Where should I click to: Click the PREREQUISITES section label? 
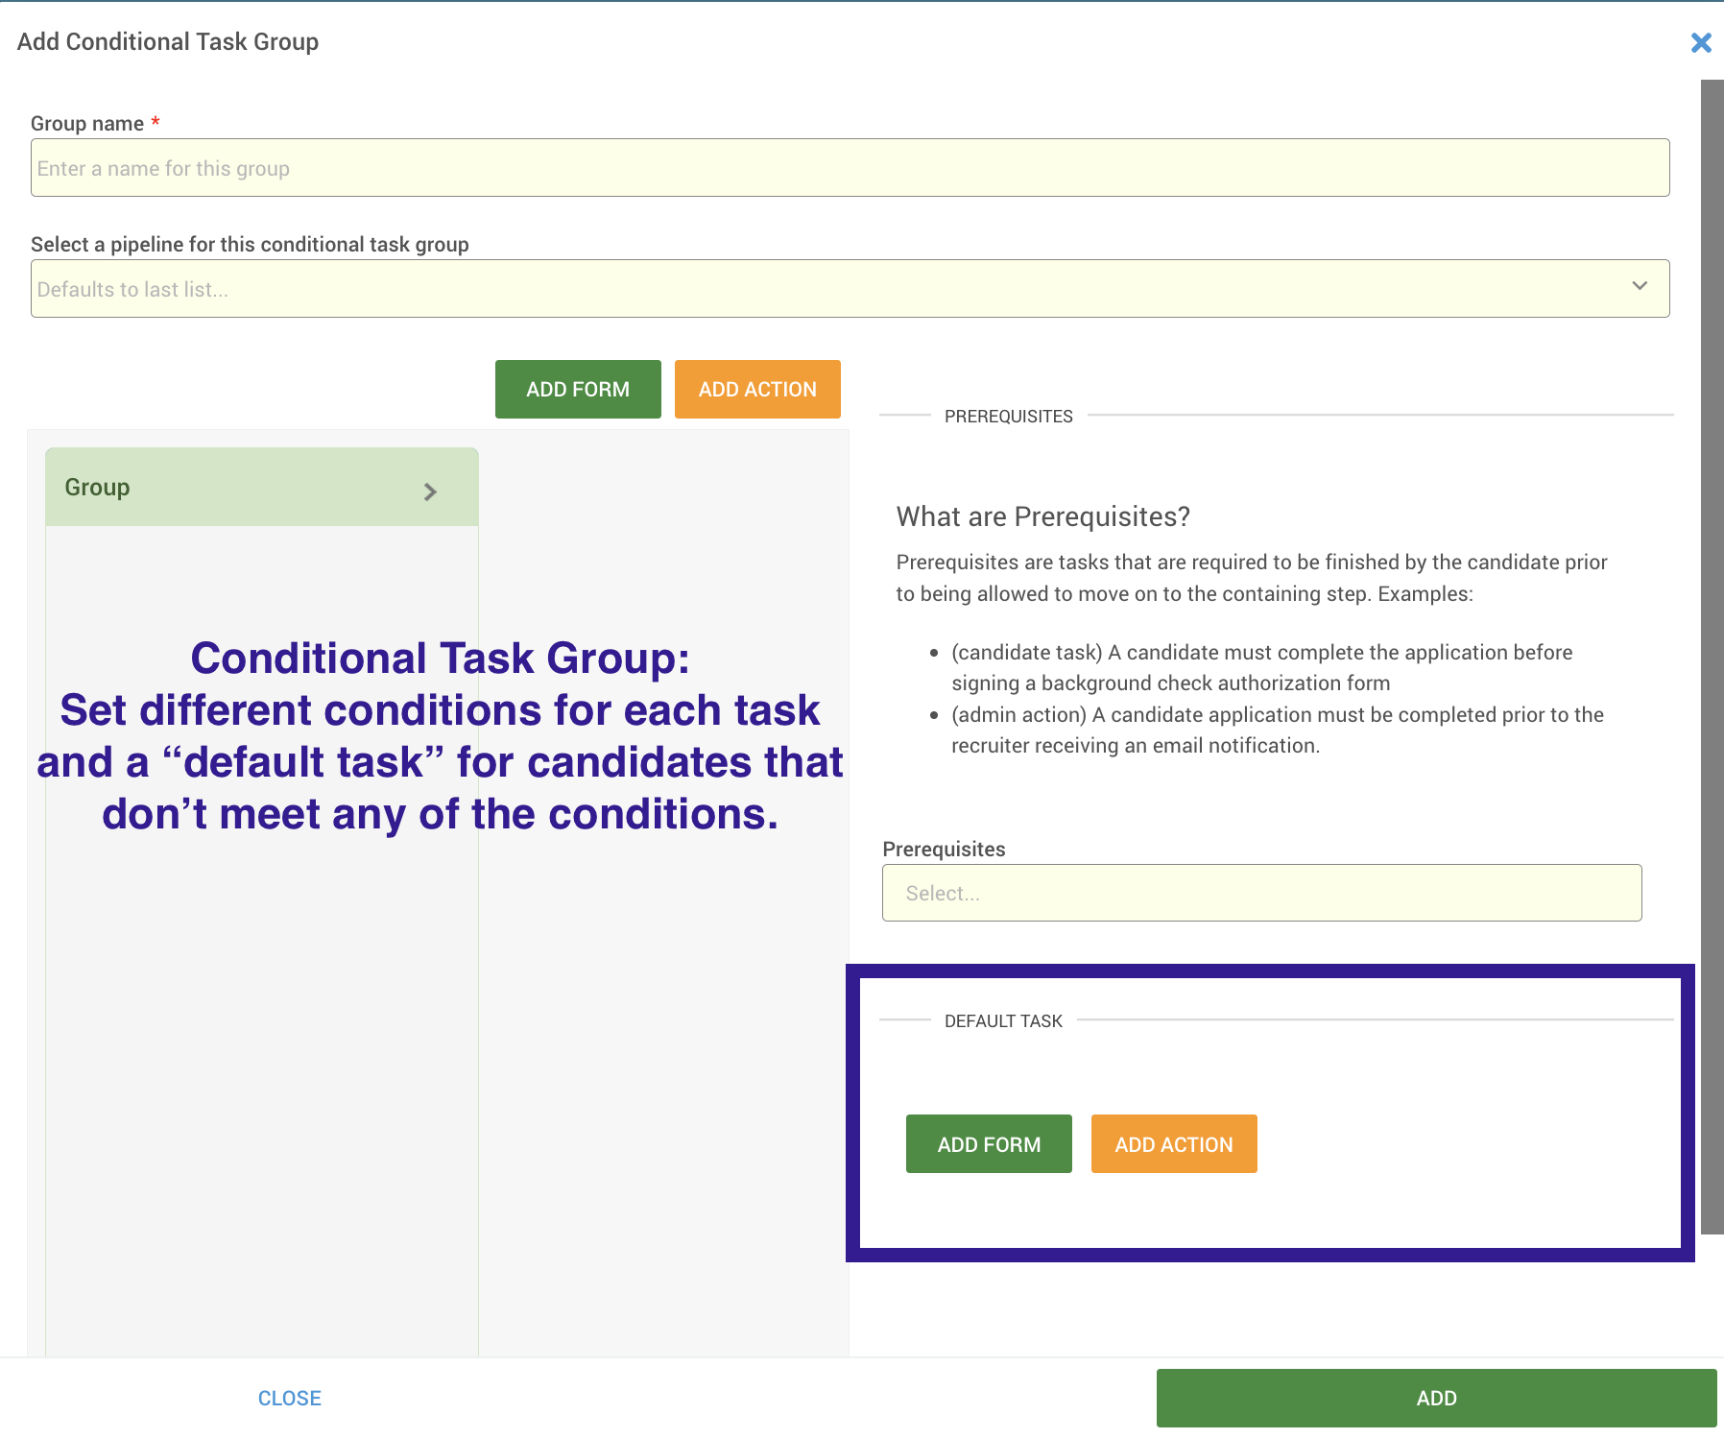1009,416
